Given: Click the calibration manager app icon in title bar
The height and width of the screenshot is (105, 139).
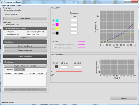Looking at the screenshot, I should tap(2, 2).
